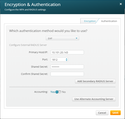Focus the Confirm Shared Secret field
Viewport: 125px width, 119px height.
point(67,74)
